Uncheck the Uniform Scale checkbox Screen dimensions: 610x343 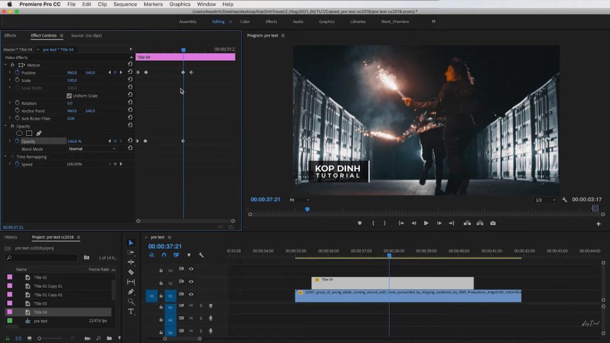[x=69, y=96]
